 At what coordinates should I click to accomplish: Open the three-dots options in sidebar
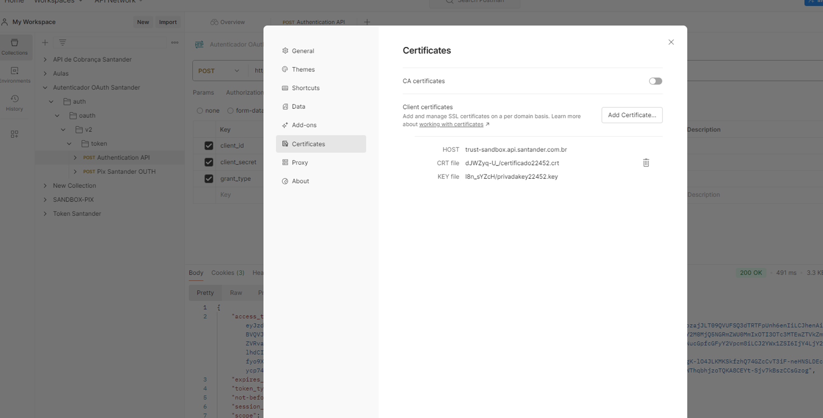175,42
